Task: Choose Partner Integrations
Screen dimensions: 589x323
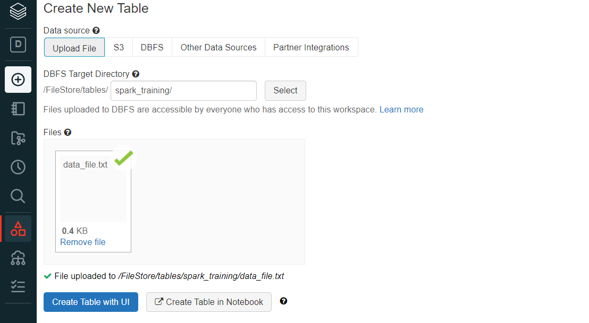Action: click(311, 47)
